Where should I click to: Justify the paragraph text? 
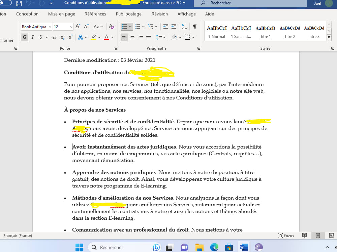[x=149, y=37]
